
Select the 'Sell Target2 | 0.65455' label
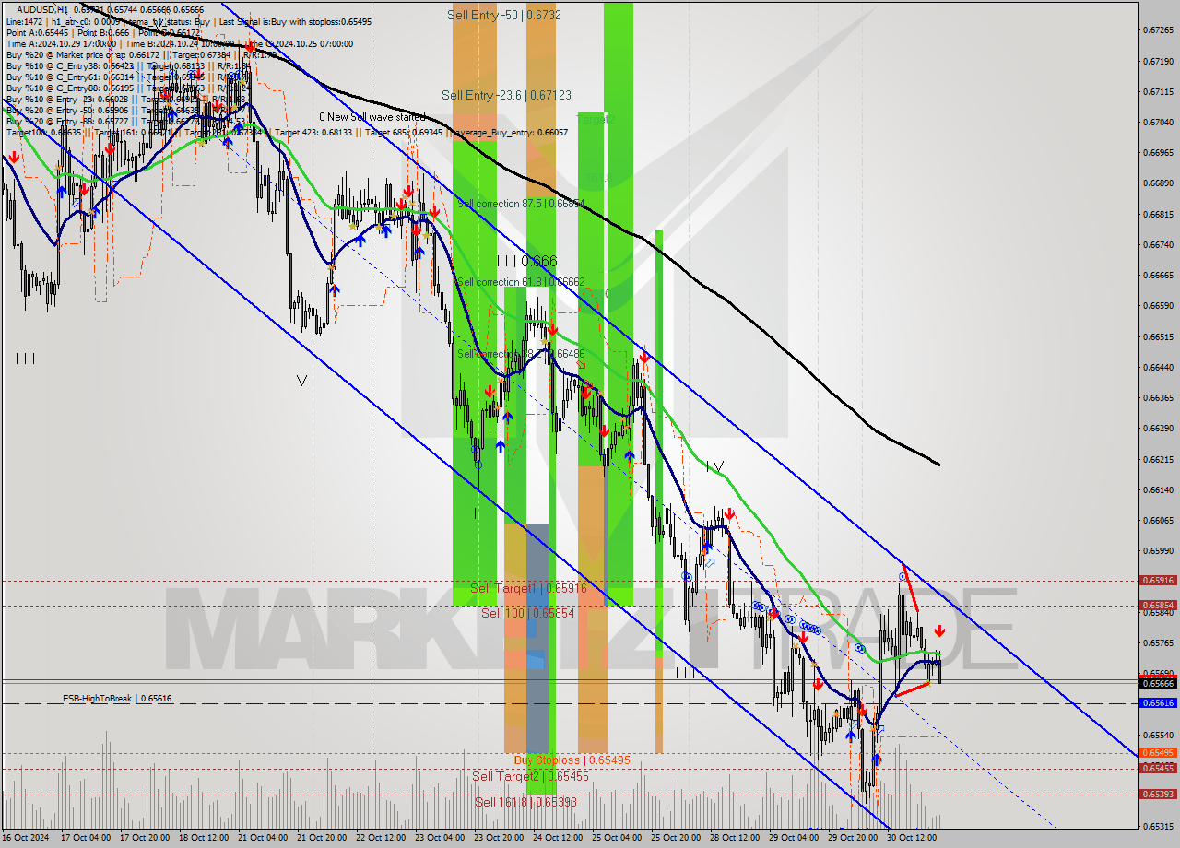tap(530, 777)
